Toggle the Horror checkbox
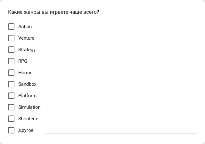 pyautogui.click(x=11, y=73)
